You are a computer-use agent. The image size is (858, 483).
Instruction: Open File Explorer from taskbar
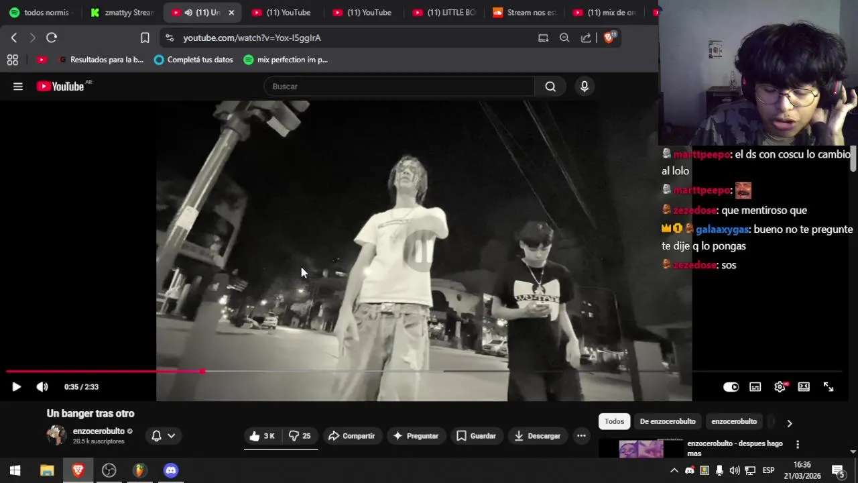[47, 470]
